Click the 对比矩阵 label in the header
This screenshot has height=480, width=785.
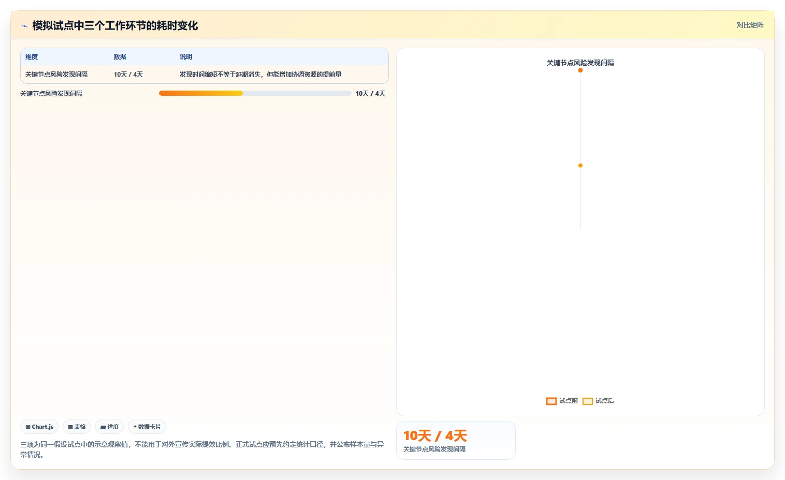750,25
